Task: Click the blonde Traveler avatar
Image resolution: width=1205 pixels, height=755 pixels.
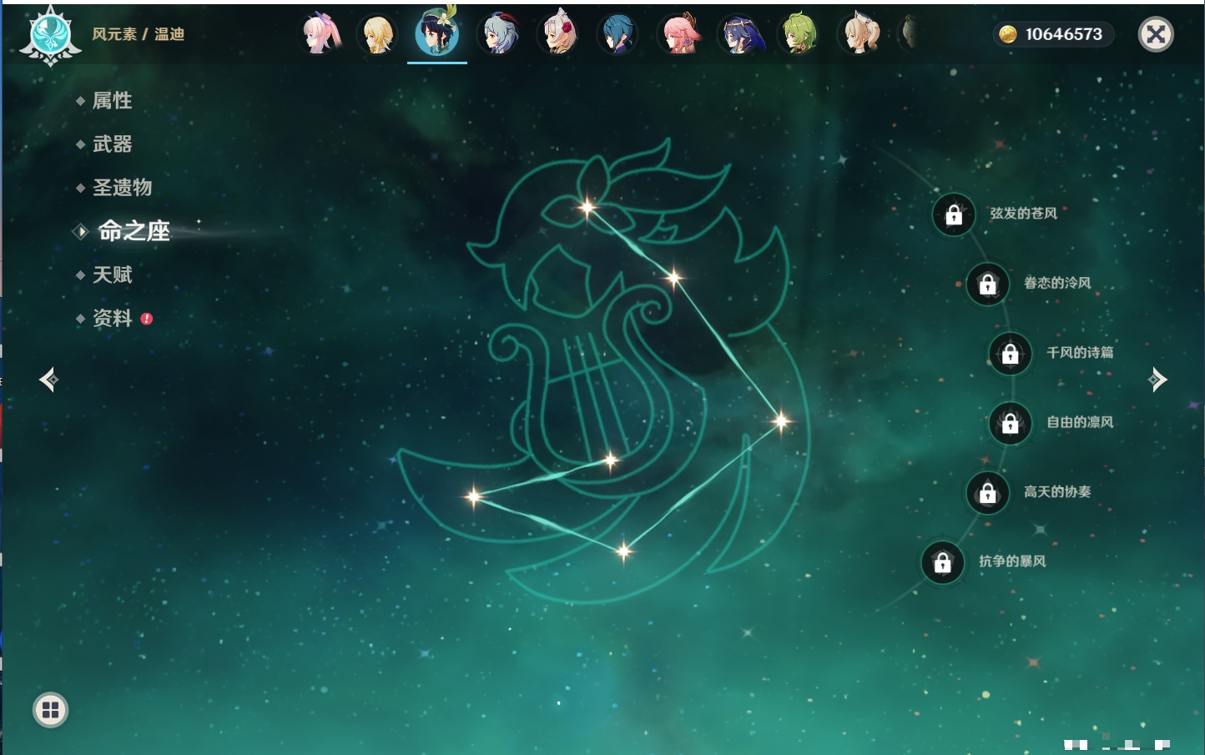Action: 377,34
